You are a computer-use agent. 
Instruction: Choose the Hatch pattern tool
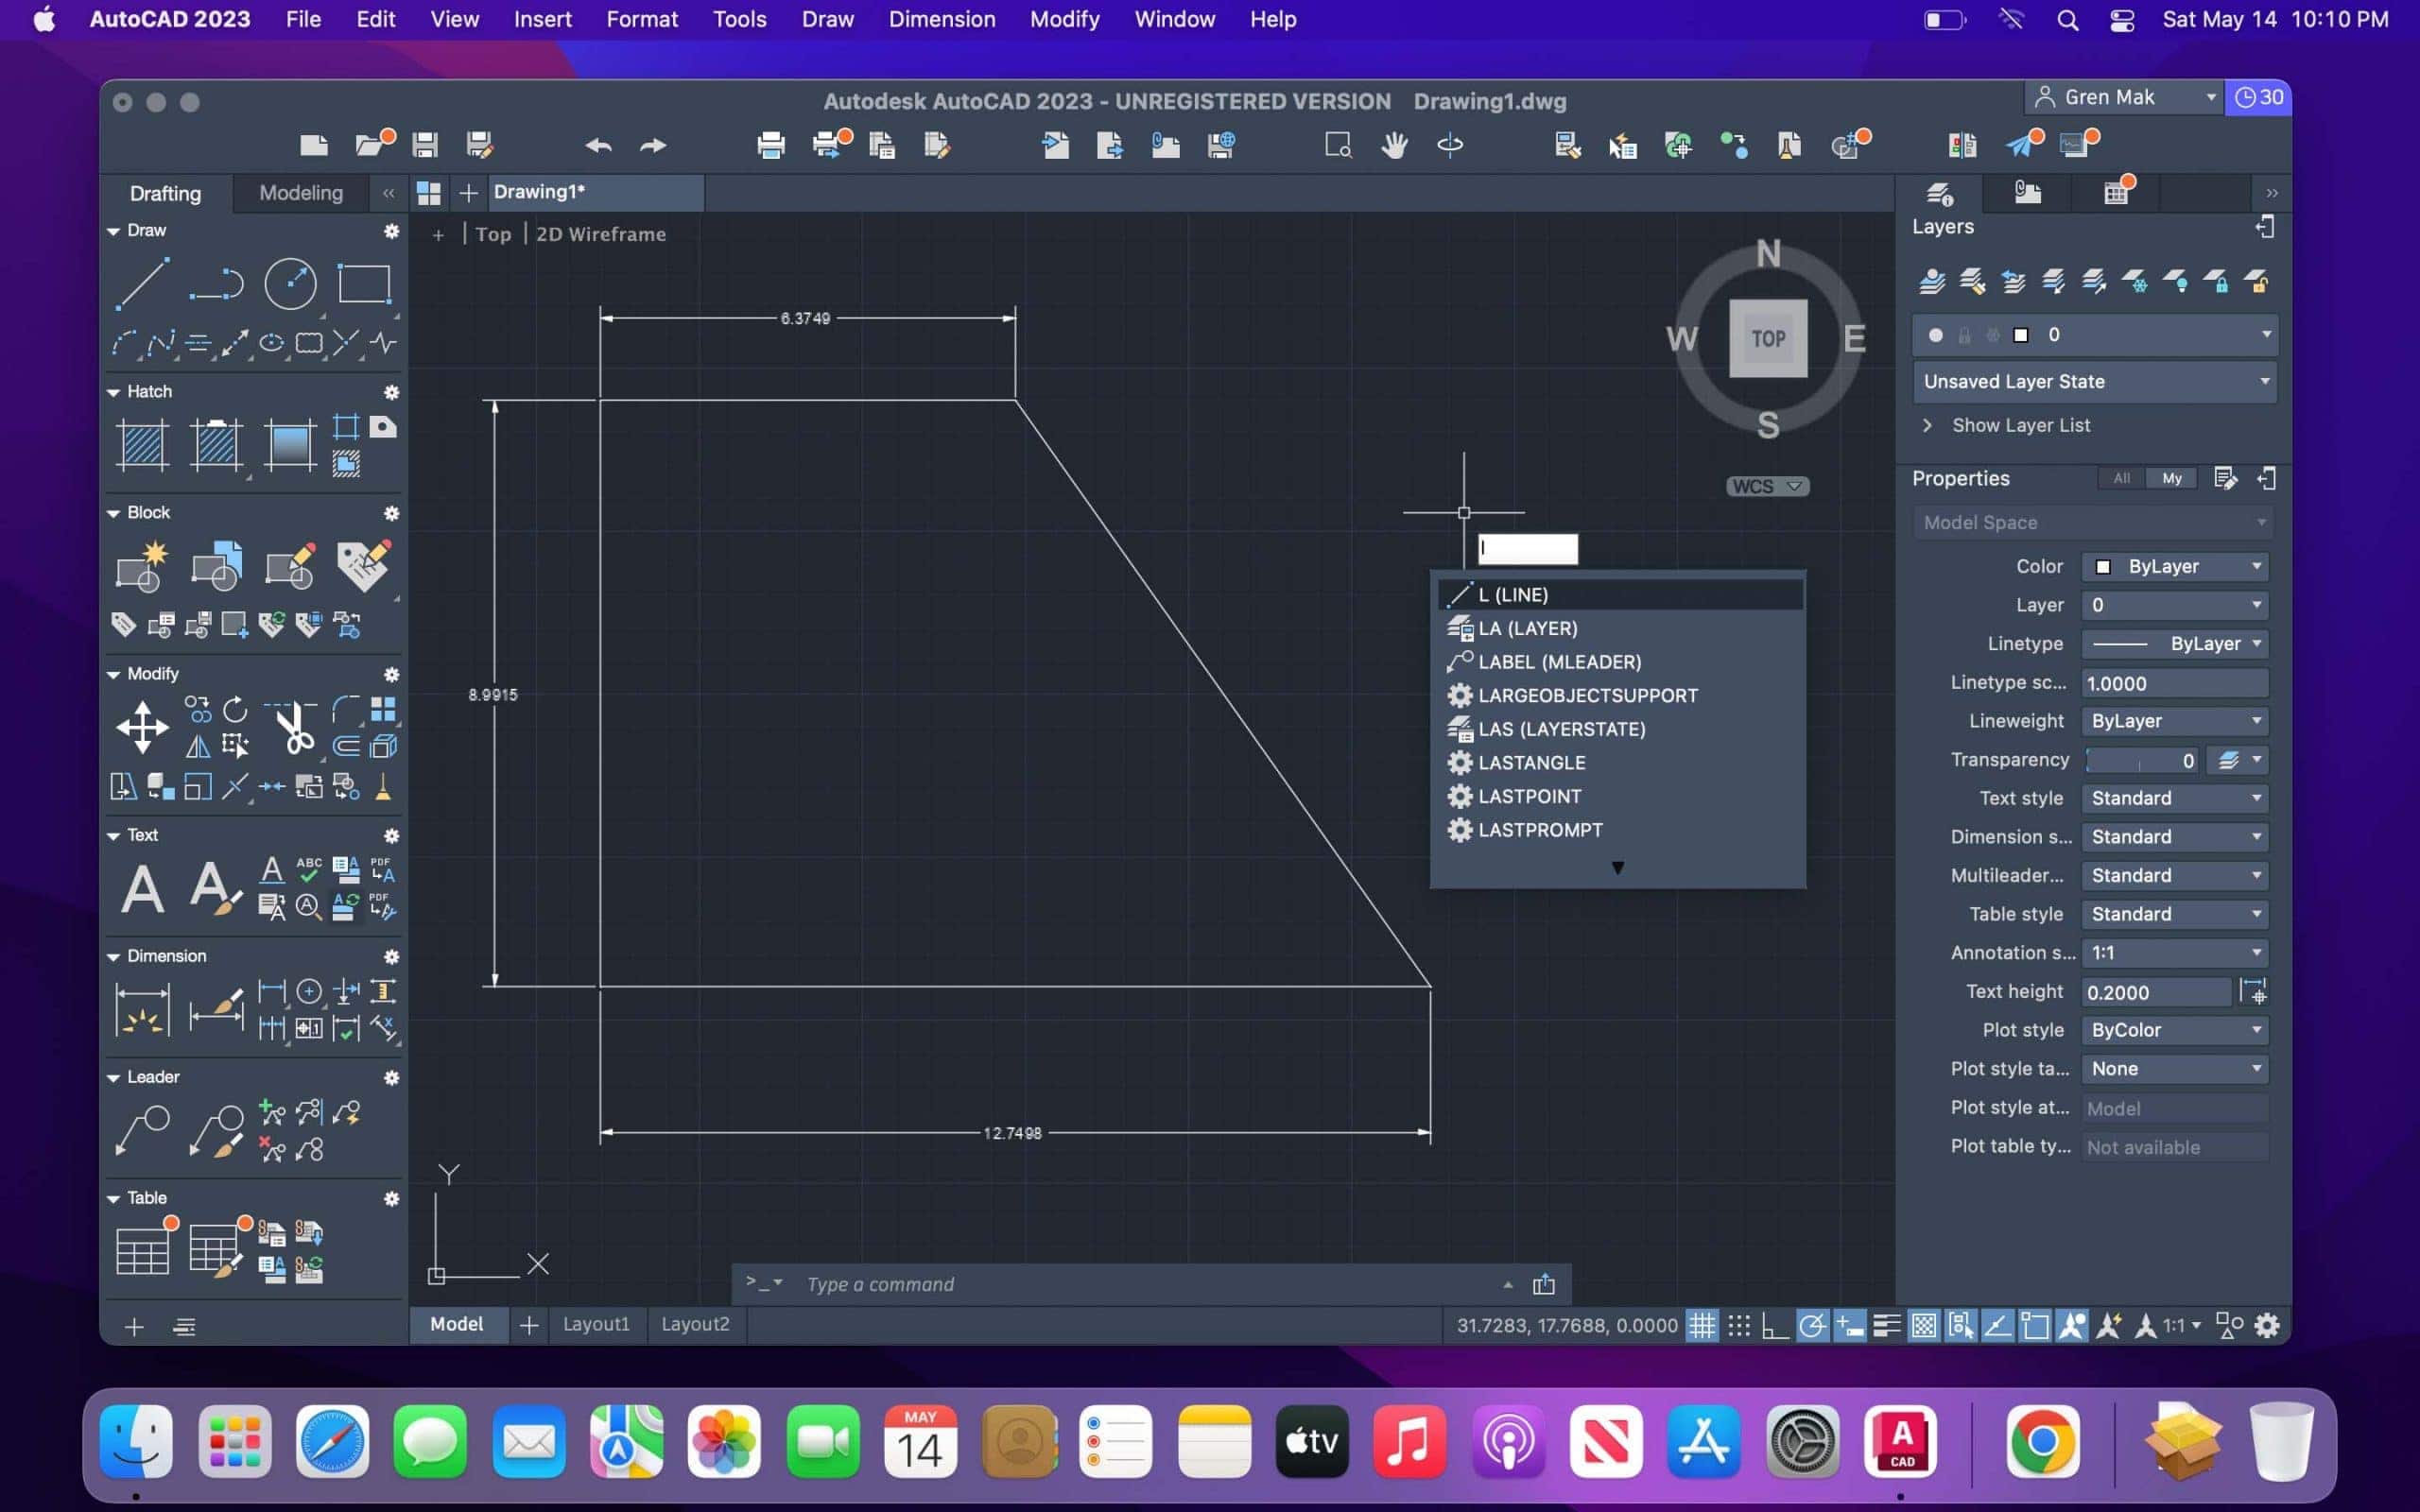point(142,445)
